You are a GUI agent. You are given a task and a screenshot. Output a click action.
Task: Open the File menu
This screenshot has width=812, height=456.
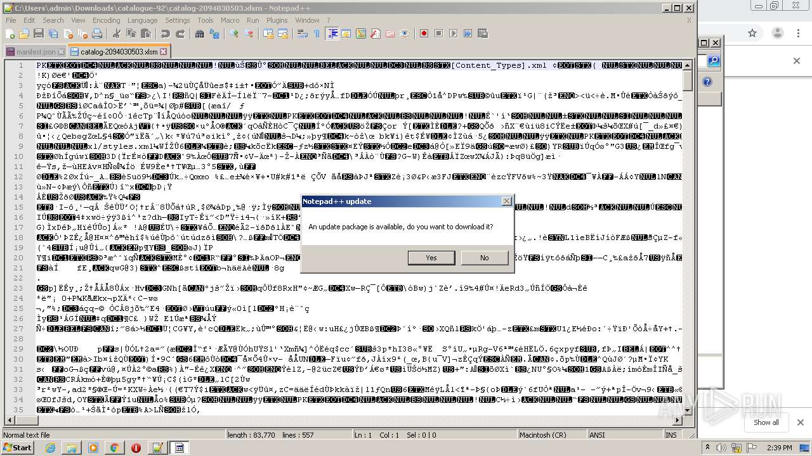pos(11,20)
